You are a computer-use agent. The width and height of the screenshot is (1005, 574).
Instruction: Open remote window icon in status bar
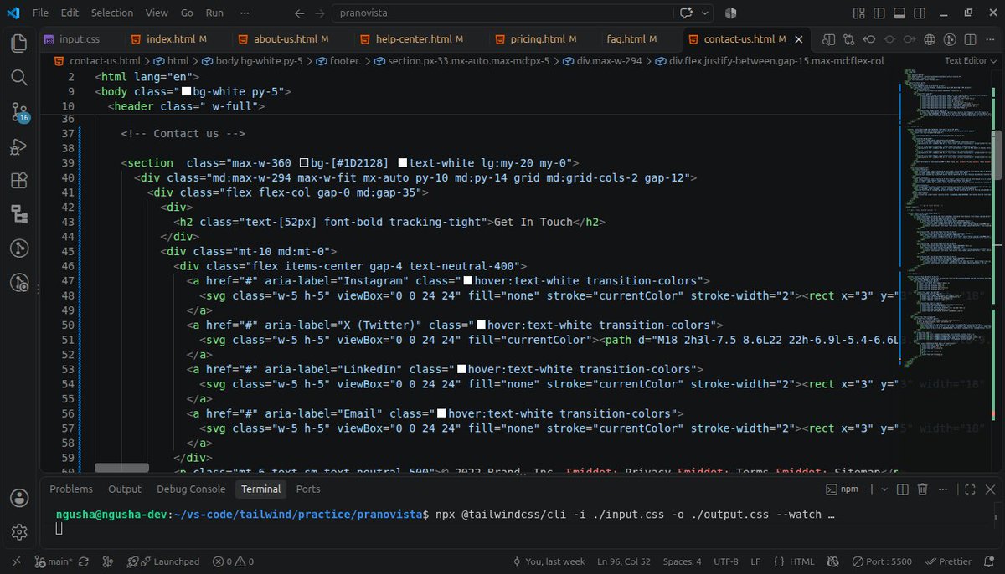coord(16,561)
